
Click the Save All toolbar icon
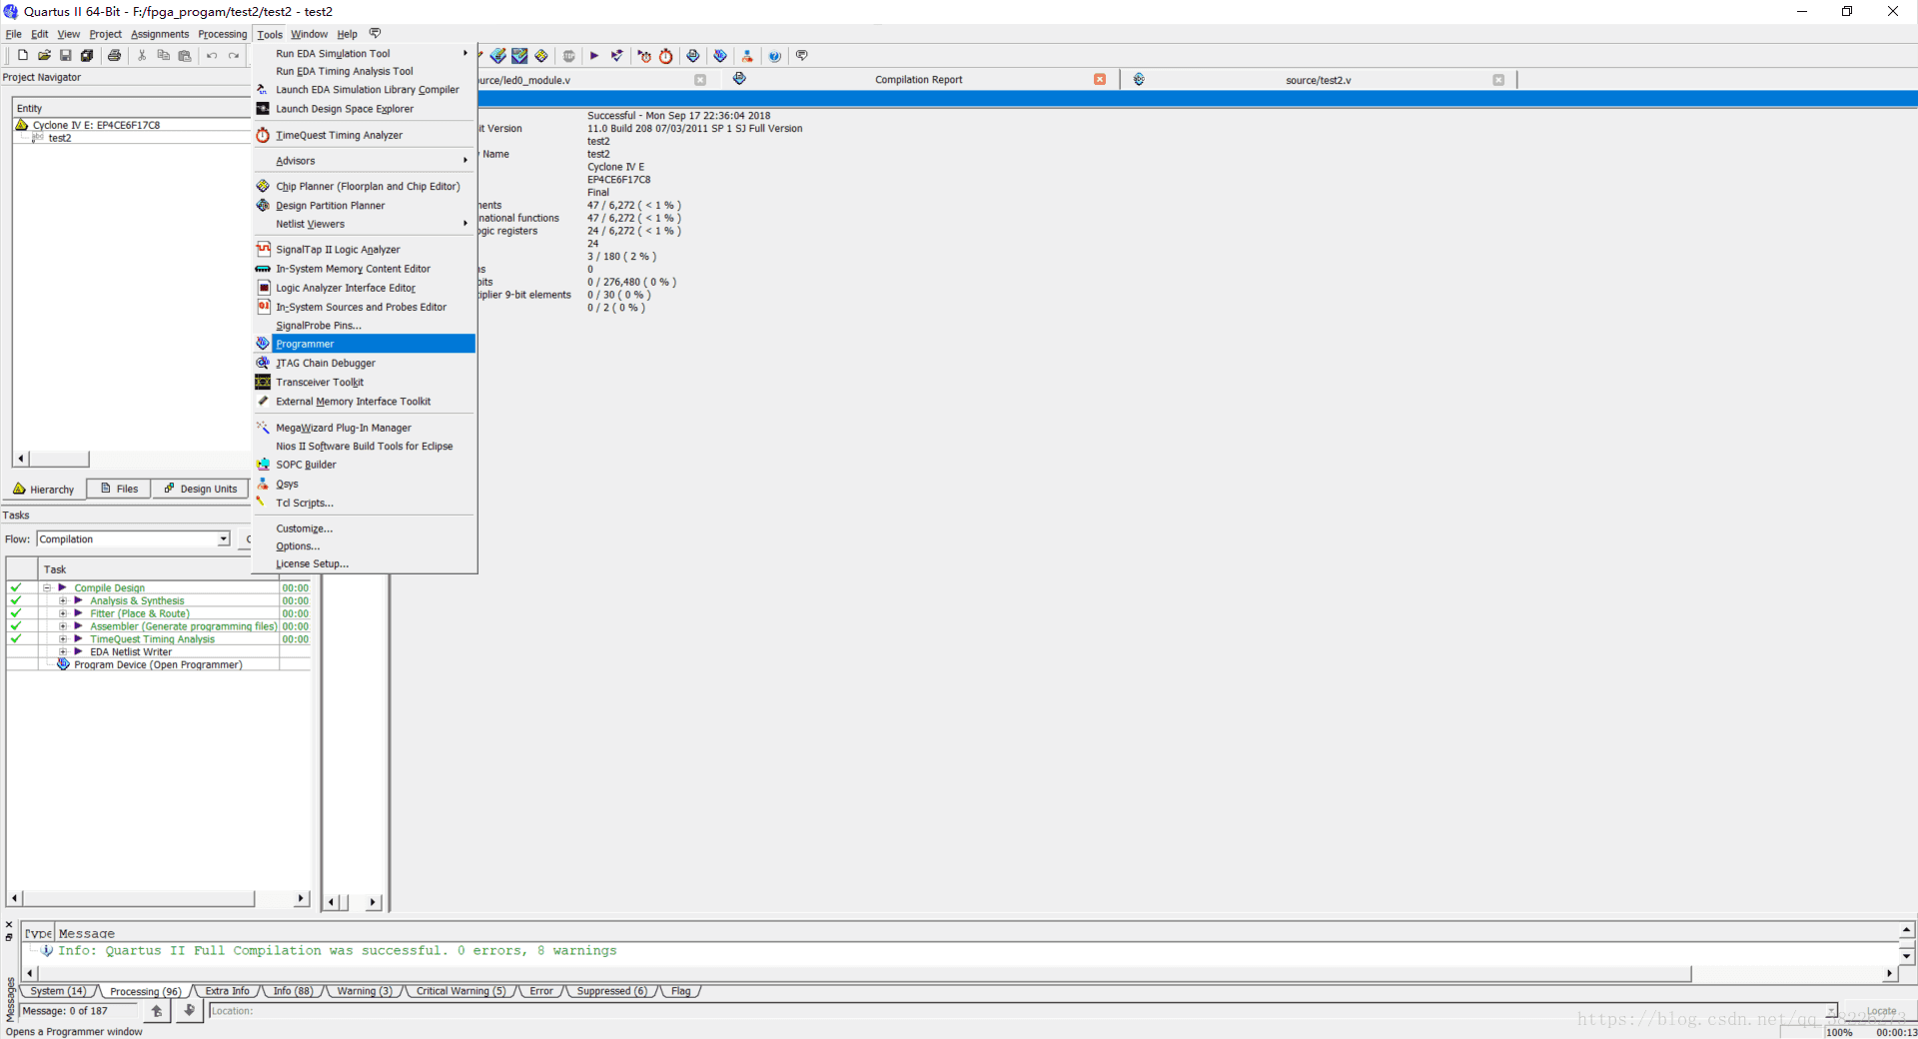[87, 56]
